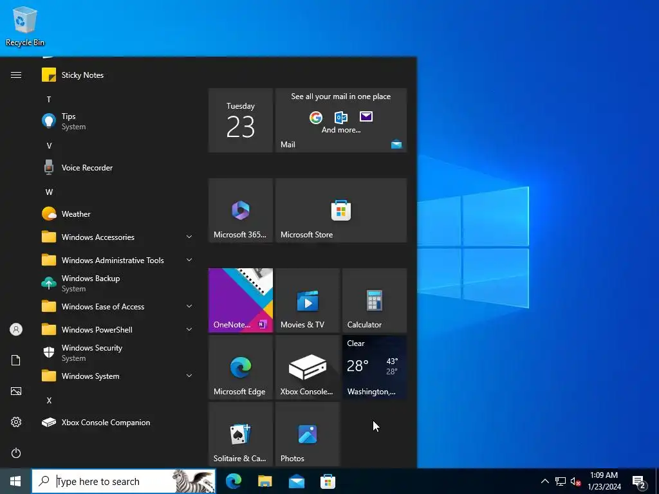Expand Windows Administrative Tools folder
Viewport: 659px width, 494px height.
tap(118, 260)
